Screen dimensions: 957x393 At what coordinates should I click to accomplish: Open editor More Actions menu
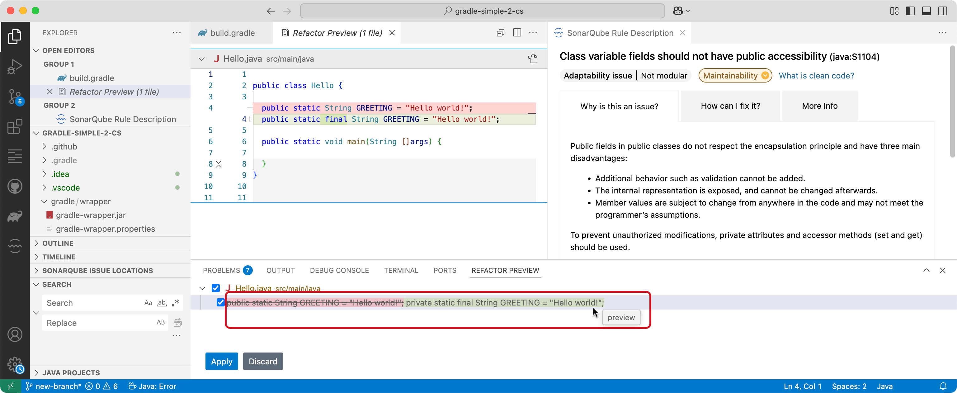coord(533,33)
